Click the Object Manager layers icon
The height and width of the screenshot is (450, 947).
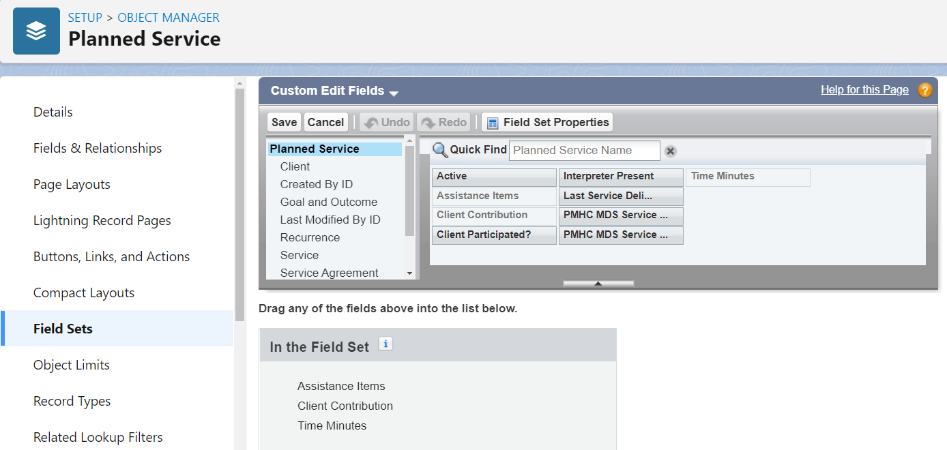pos(36,31)
